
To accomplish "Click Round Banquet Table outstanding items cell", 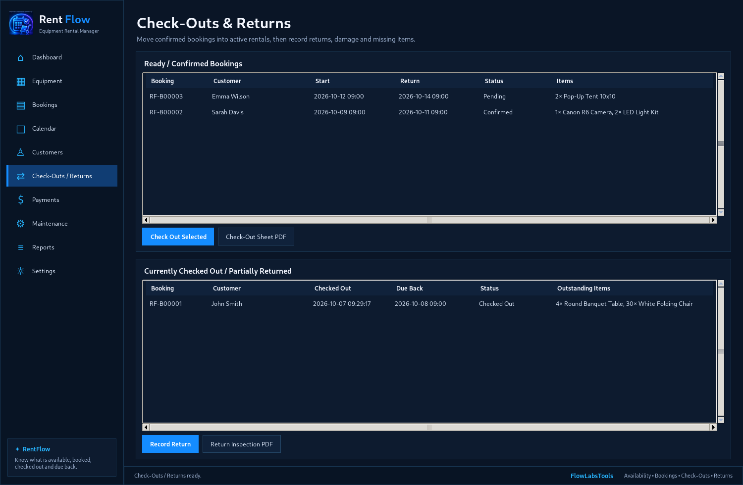I will [x=624, y=304].
